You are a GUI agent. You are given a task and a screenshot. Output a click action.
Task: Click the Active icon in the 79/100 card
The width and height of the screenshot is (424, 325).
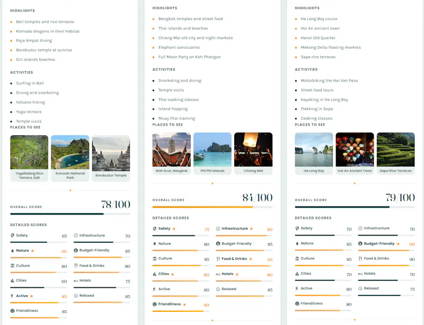click(297, 288)
